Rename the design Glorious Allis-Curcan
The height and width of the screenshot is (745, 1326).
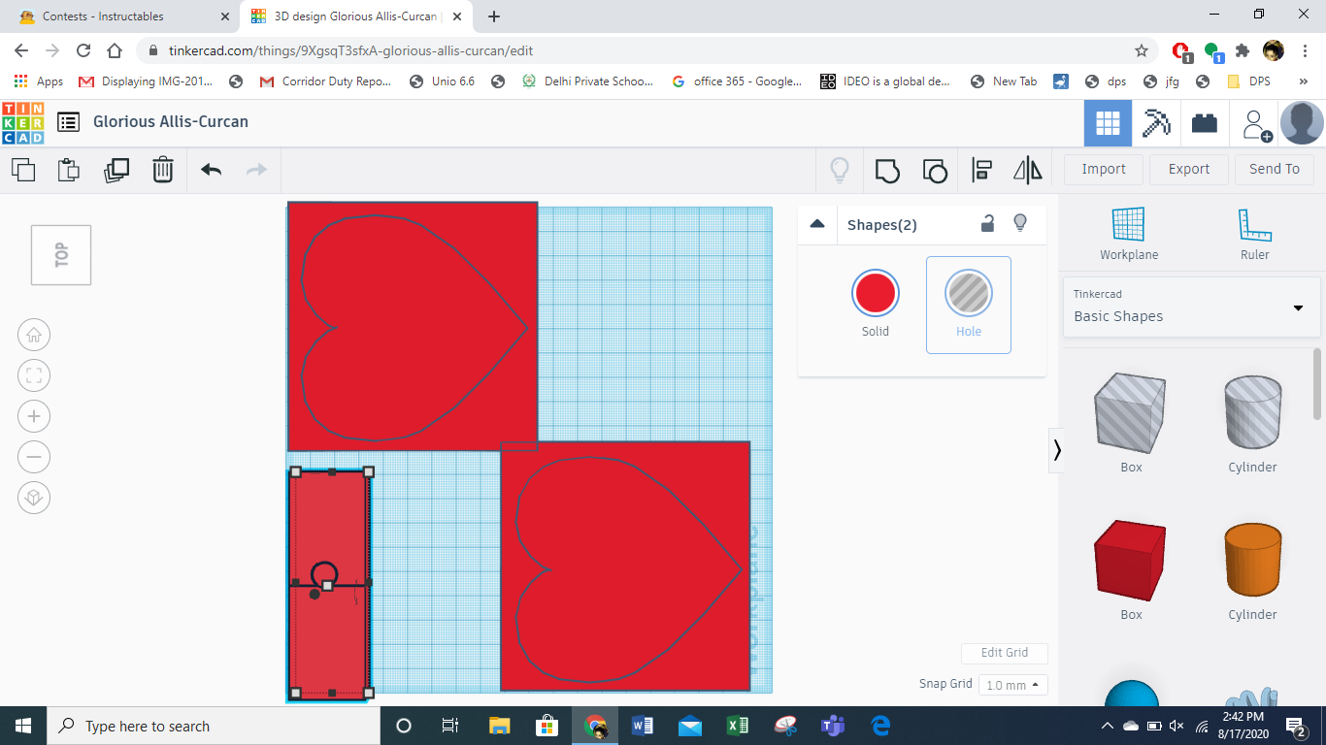pyautogui.click(x=171, y=122)
